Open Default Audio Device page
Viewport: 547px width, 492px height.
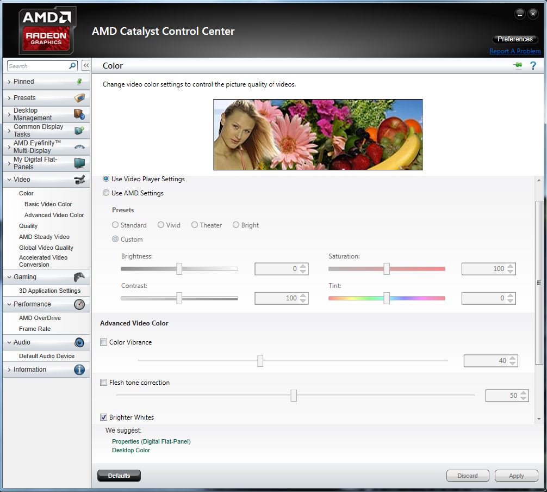[47, 356]
